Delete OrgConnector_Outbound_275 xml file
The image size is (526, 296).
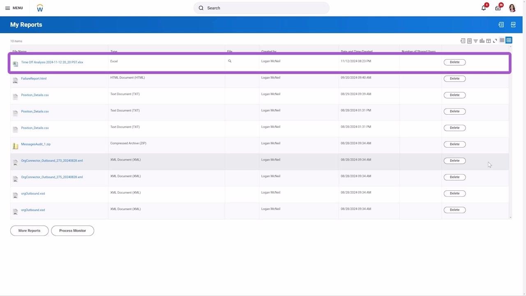click(454, 177)
